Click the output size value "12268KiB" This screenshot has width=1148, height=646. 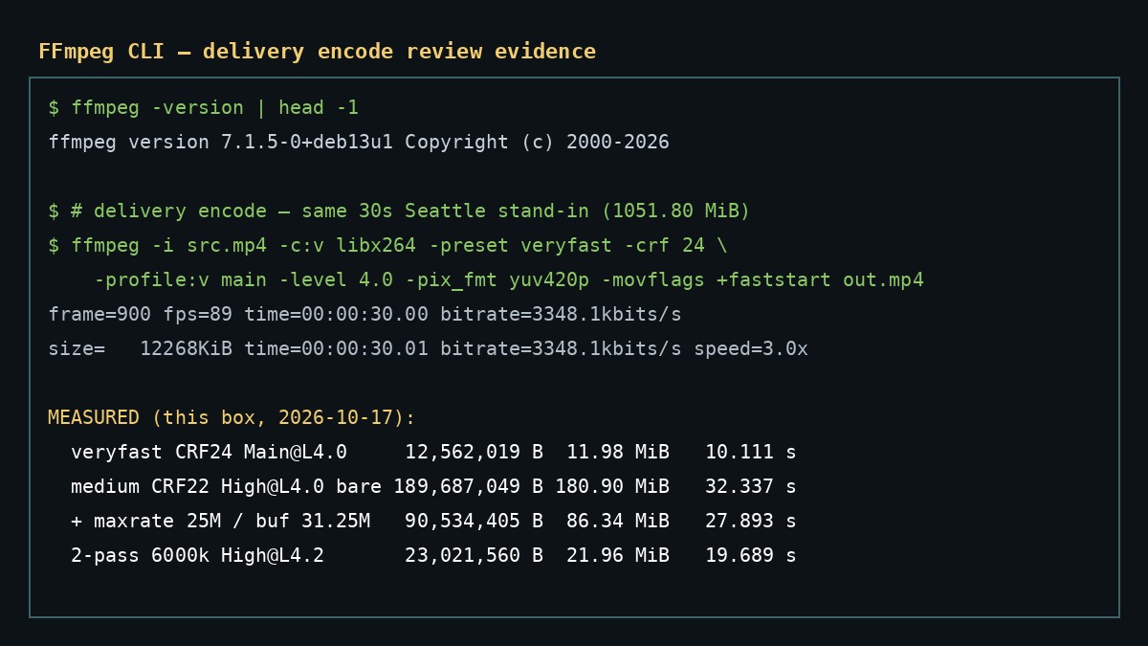click(187, 349)
